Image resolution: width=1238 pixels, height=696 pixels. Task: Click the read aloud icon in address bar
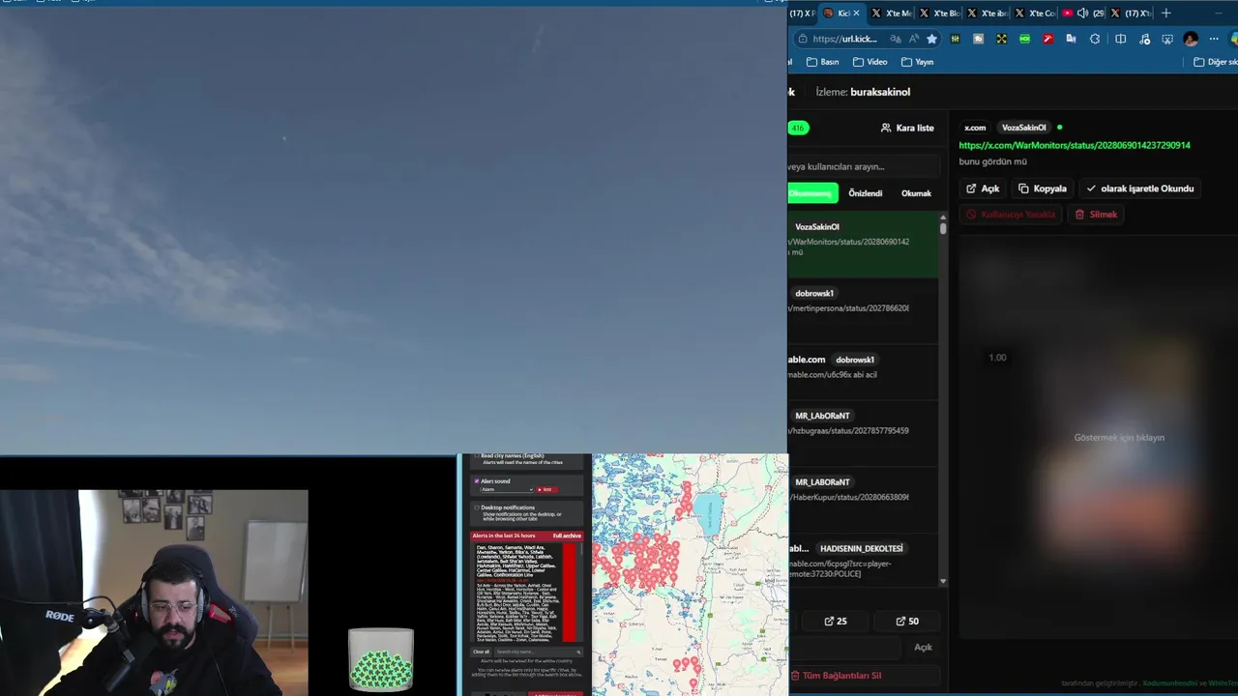(x=914, y=39)
